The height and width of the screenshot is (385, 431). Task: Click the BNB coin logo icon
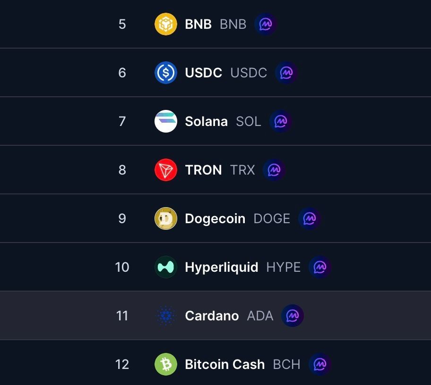point(166,24)
